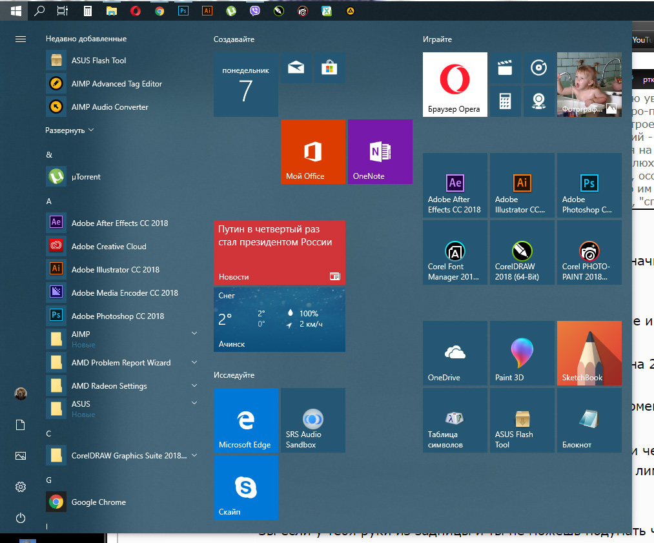This screenshot has width=654, height=543.
Task: Open the Новости news tile
Action: coord(280,252)
